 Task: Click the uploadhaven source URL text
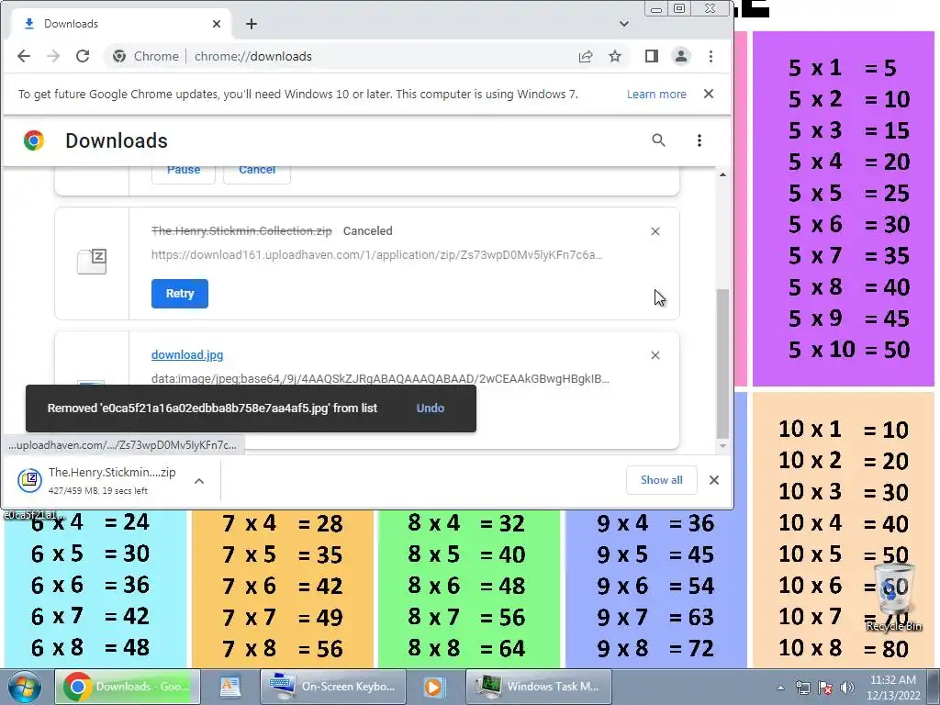point(377,255)
